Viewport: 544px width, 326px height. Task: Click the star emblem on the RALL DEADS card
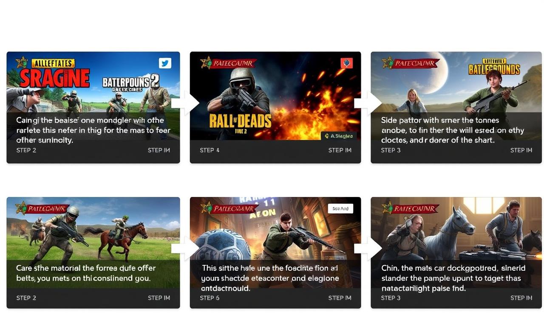[206, 63]
